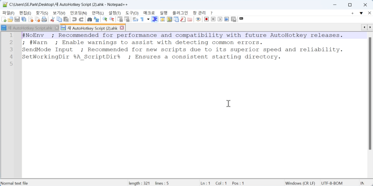
Task: Open the 매크로 menu
Action: coord(149,13)
